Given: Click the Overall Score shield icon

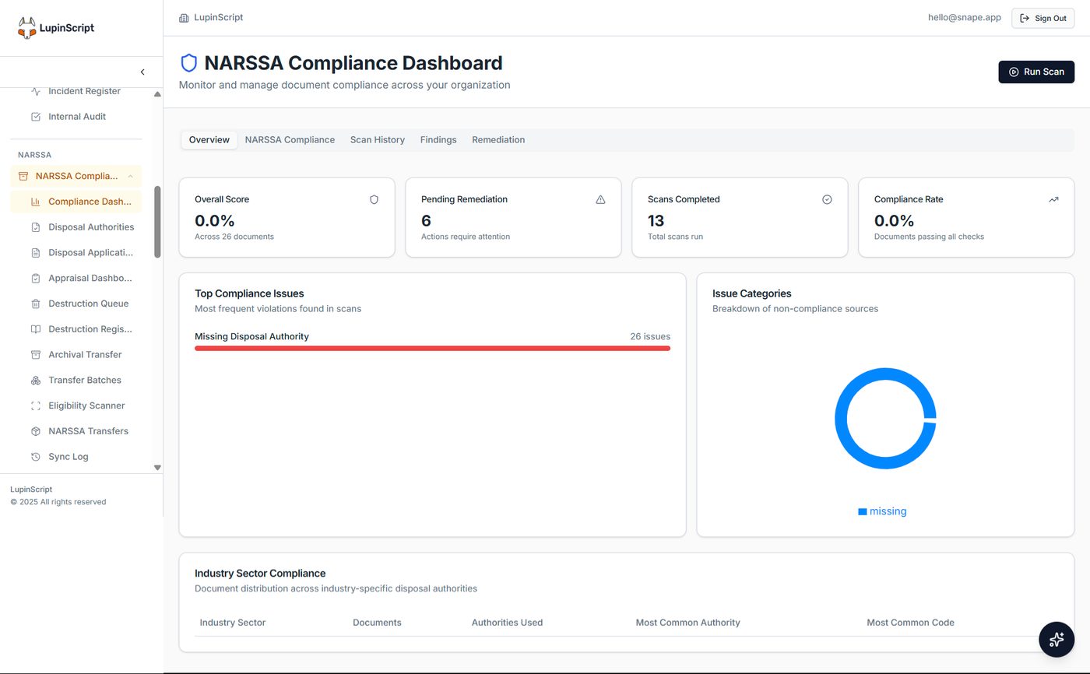Looking at the screenshot, I should coord(374,199).
